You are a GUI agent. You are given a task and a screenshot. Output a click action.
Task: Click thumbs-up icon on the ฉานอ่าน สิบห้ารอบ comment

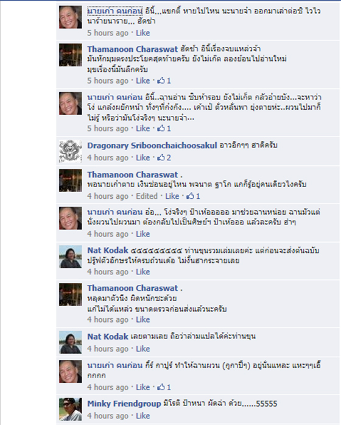click(161, 129)
